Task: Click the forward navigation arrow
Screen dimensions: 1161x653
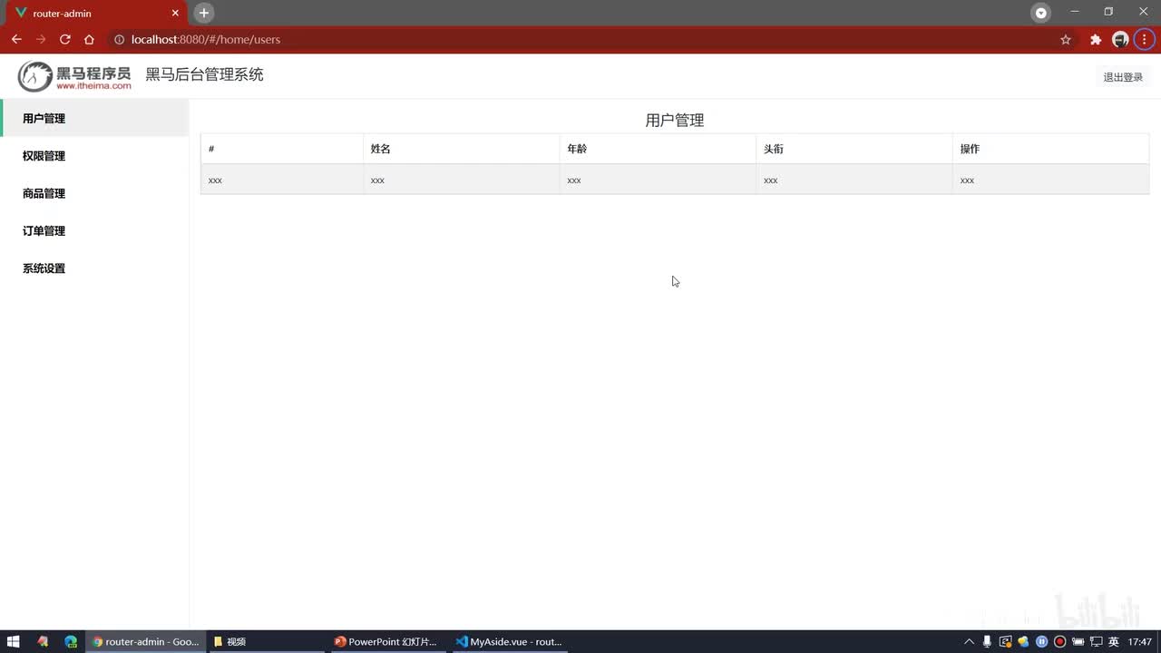Action: pyautogui.click(x=41, y=39)
